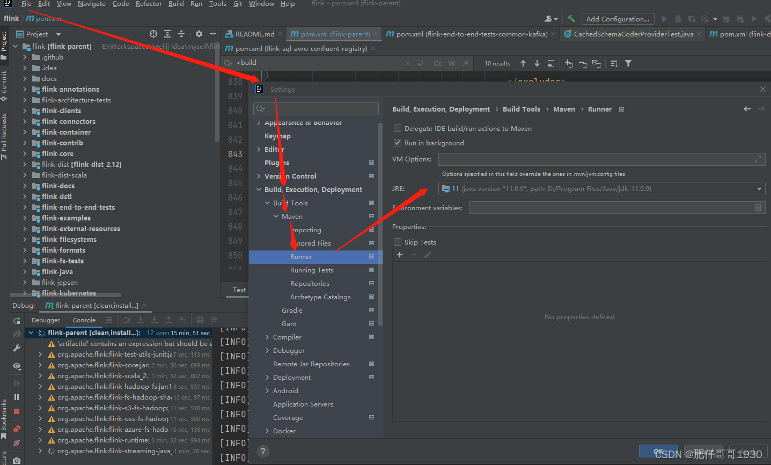Click the filter search results funnel icon
771x465 pixels.
[628, 63]
